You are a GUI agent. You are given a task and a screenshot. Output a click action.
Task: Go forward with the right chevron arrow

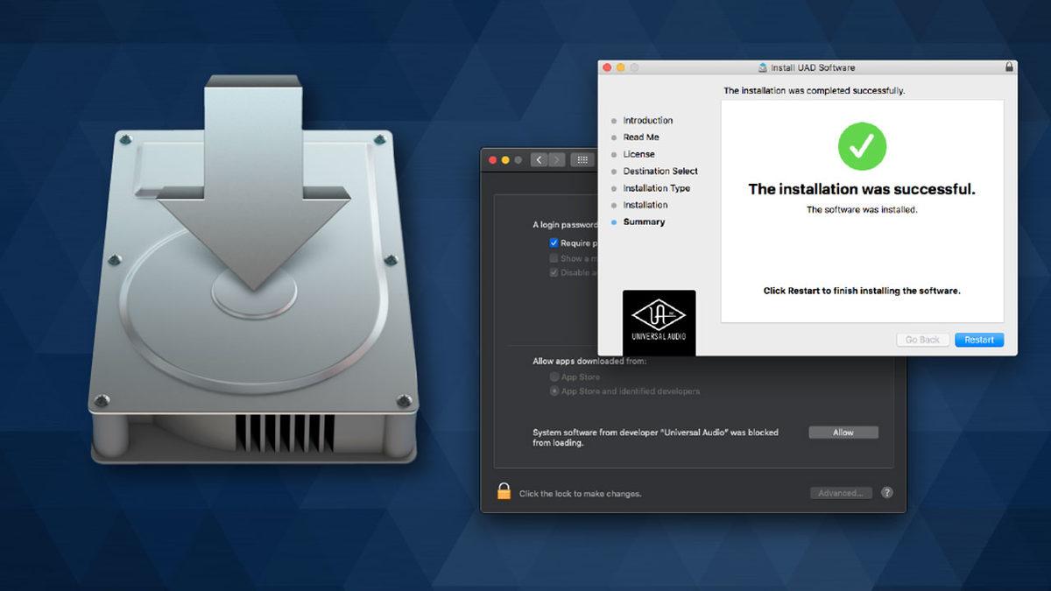[x=556, y=159]
